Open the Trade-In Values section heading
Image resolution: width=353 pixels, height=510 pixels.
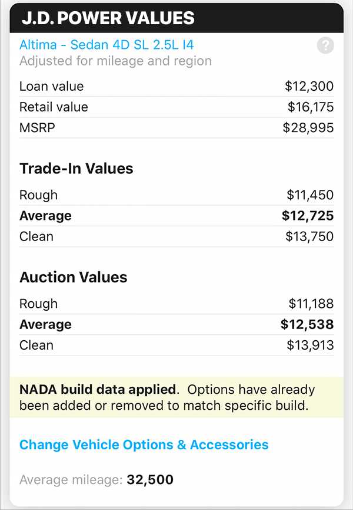pyautogui.click(x=75, y=168)
